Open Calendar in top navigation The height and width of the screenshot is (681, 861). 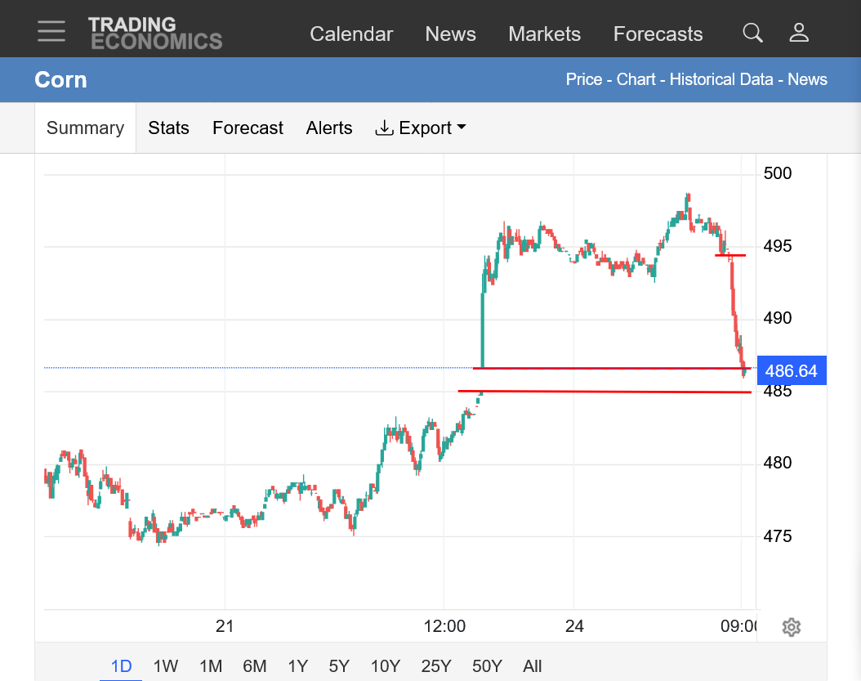coord(351,34)
